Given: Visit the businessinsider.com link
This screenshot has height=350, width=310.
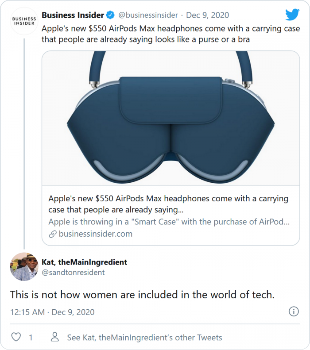Looking at the screenshot, I should (x=95, y=234).
